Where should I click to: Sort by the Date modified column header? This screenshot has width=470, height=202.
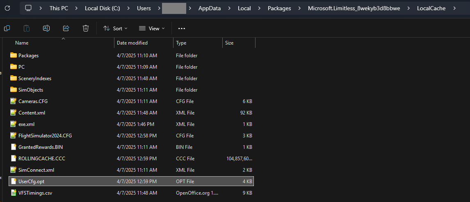132,43
